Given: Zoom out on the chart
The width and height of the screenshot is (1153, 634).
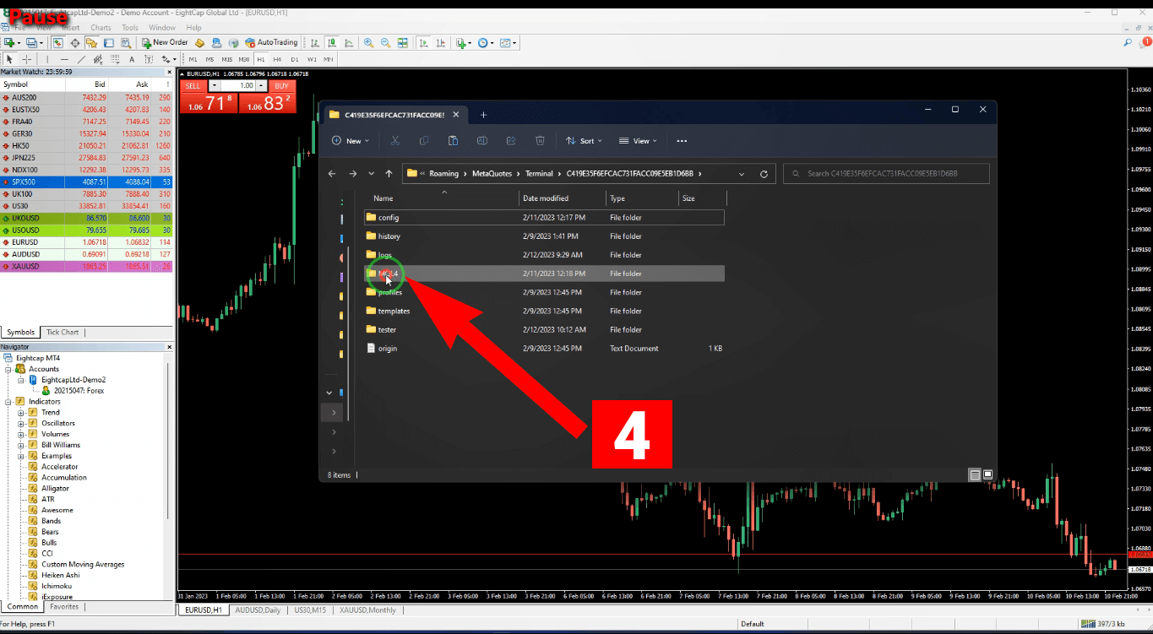Looking at the screenshot, I should [385, 43].
